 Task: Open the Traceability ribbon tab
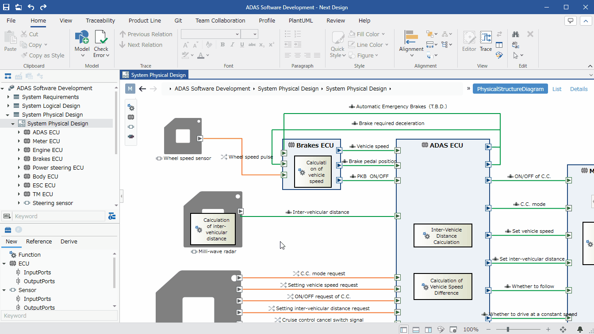tap(100, 20)
